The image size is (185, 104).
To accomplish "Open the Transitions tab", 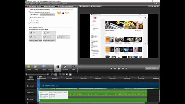I will coord(64,68).
